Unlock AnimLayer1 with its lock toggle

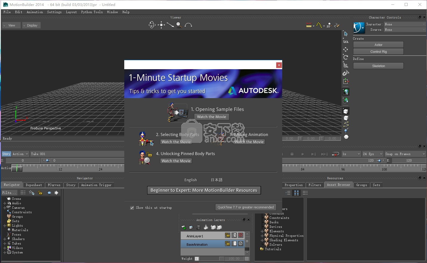point(228,235)
